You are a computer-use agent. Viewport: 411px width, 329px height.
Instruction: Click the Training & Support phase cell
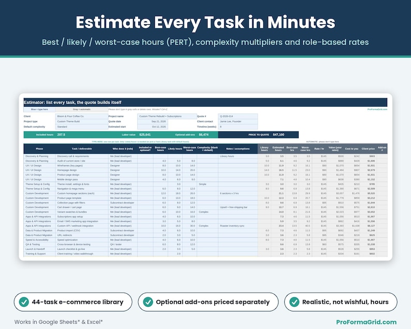39,254
